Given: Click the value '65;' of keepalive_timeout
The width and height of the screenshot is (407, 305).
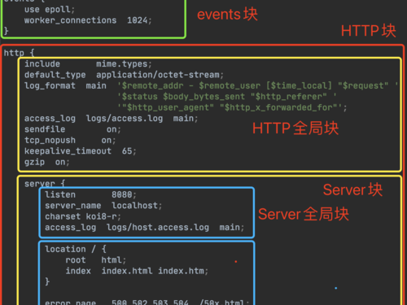Looking at the screenshot, I should pyautogui.click(x=129, y=151).
